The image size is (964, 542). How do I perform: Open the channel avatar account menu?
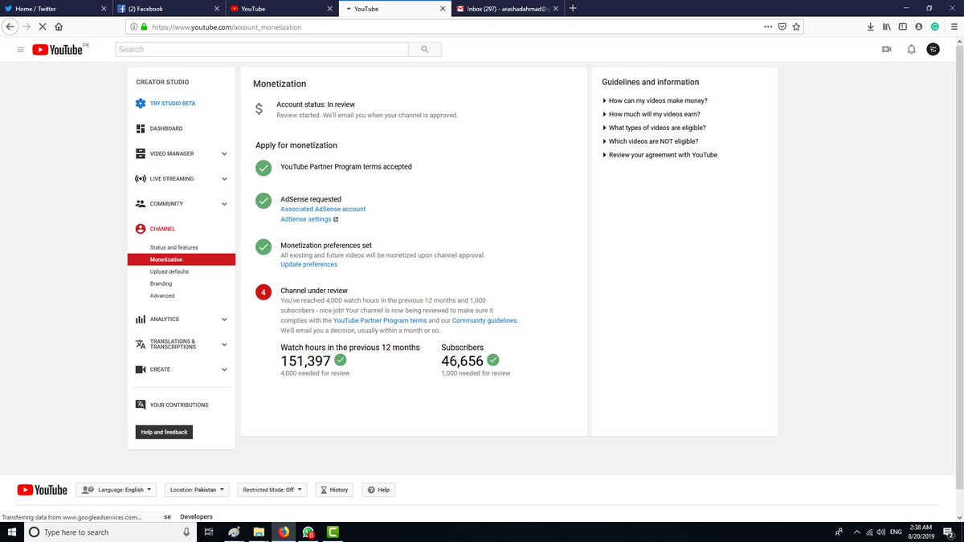[933, 50]
